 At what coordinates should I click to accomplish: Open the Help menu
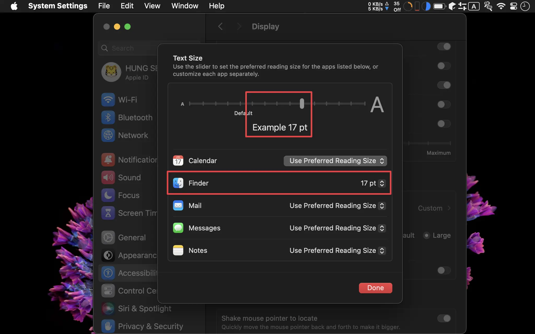point(217,6)
